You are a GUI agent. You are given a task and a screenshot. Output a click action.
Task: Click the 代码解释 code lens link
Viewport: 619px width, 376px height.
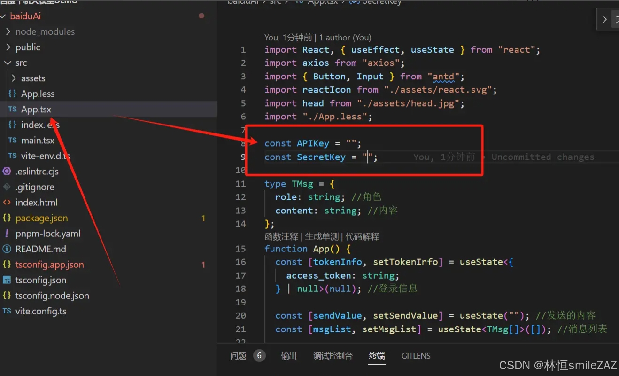(x=362, y=236)
